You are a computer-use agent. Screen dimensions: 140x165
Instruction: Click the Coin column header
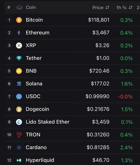click(31, 7)
